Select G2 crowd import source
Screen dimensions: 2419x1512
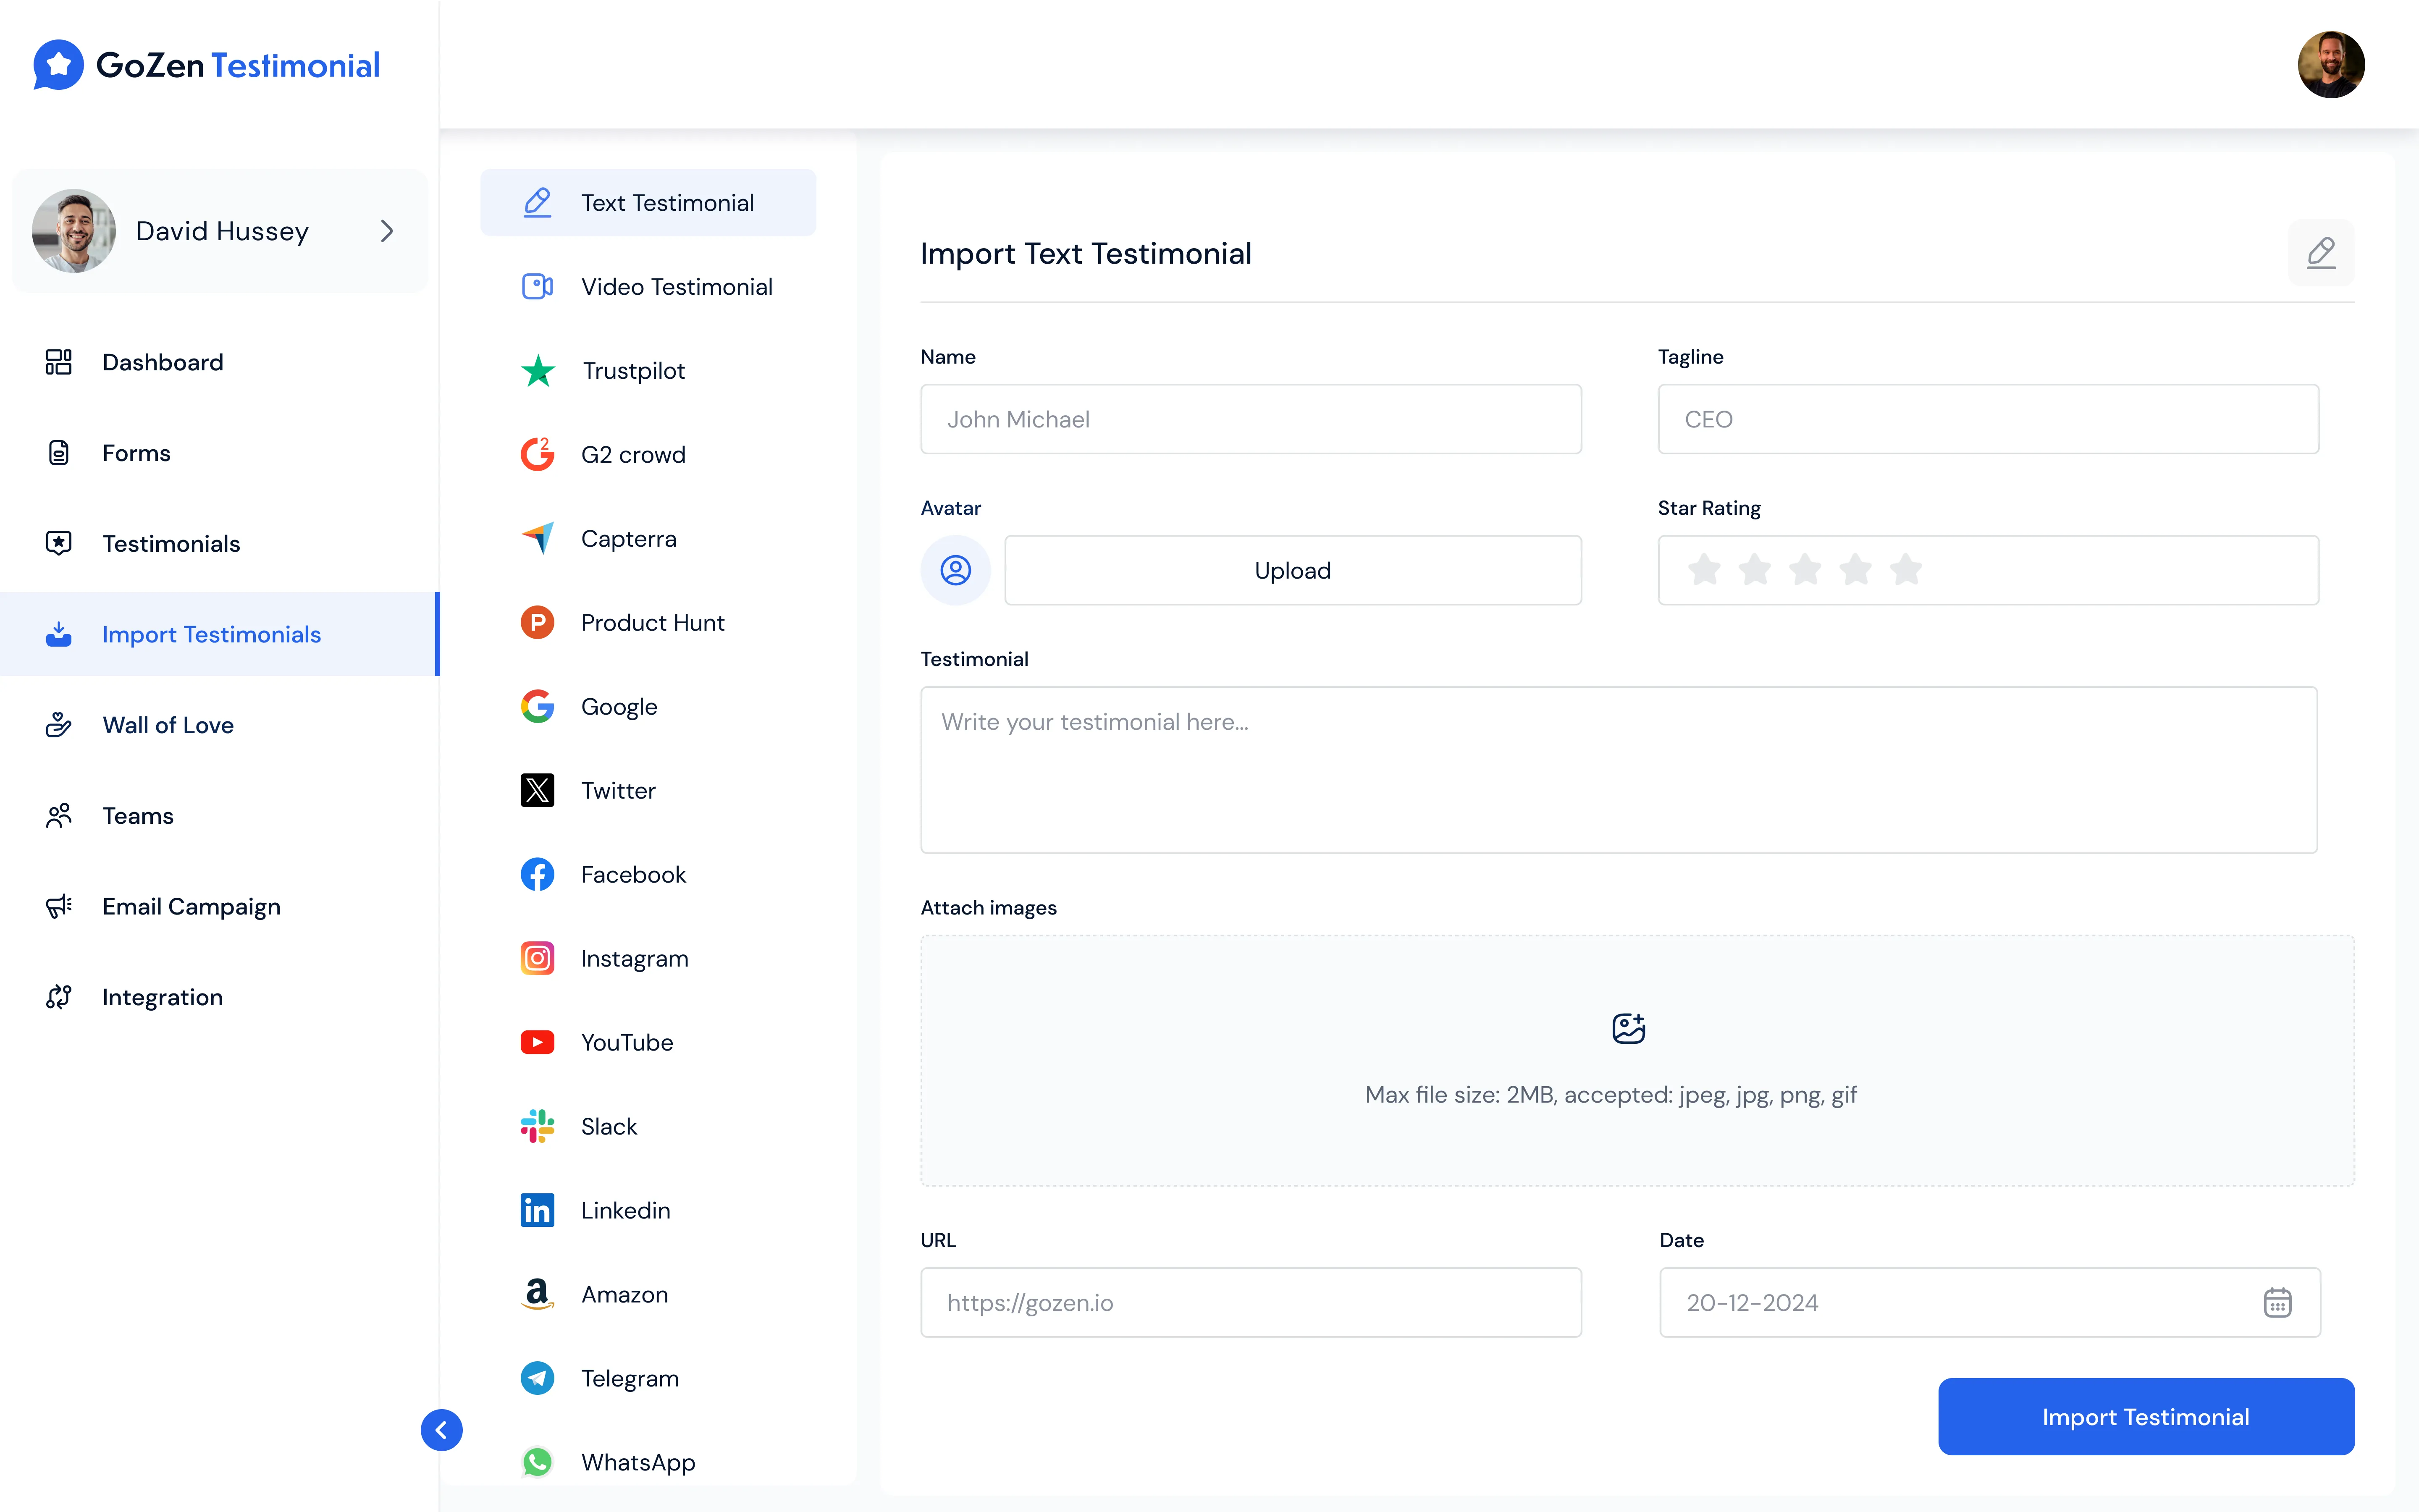coord(648,455)
